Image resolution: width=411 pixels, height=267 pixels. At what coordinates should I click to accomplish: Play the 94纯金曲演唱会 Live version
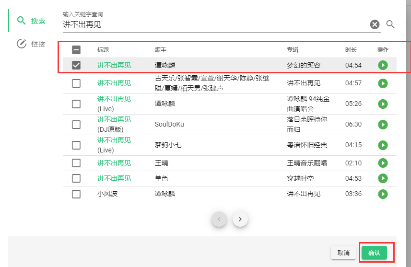coord(383,104)
